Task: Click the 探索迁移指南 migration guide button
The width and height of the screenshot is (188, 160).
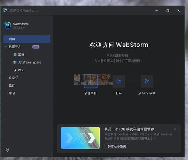Action: (117, 146)
